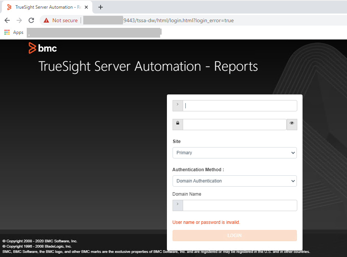Toggle password visibility with the eye icon
Screen dimensions: 347x257
292,124
